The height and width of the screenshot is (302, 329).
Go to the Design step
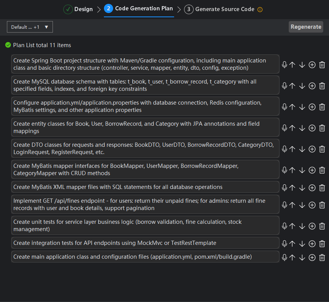click(x=78, y=9)
